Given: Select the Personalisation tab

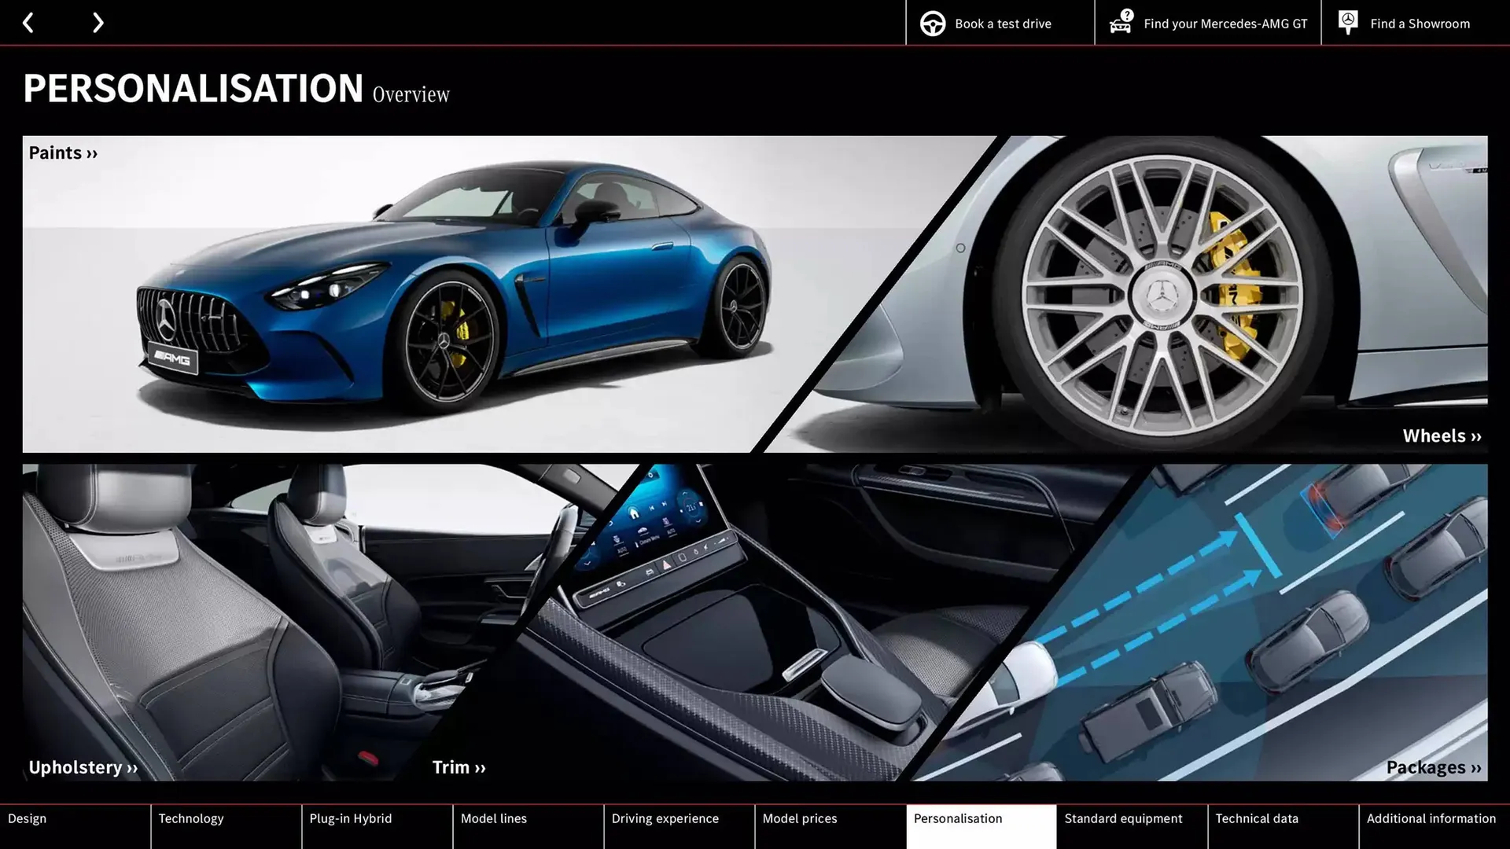Looking at the screenshot, I should tap(981, 826).
